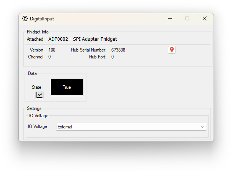This screenshot has height=173, width=232.
Task: Click the Version value 100
Action: coord(52,50)
